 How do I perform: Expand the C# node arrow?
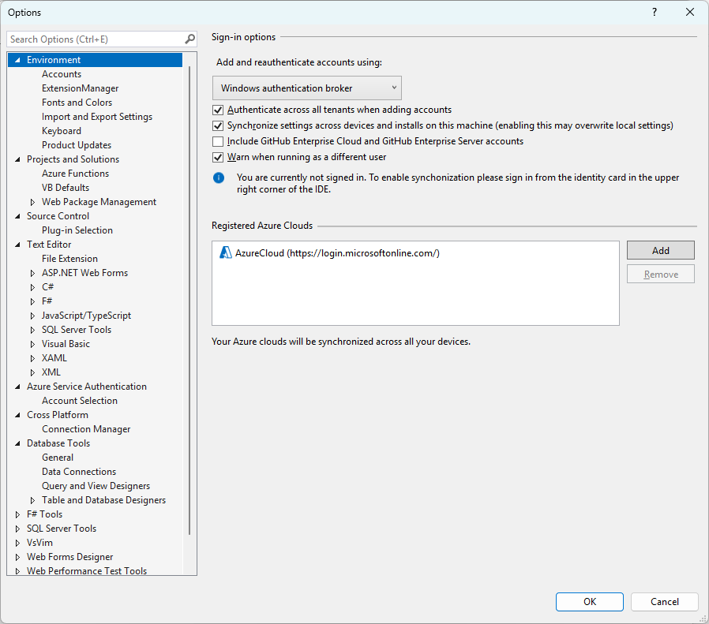32,287
